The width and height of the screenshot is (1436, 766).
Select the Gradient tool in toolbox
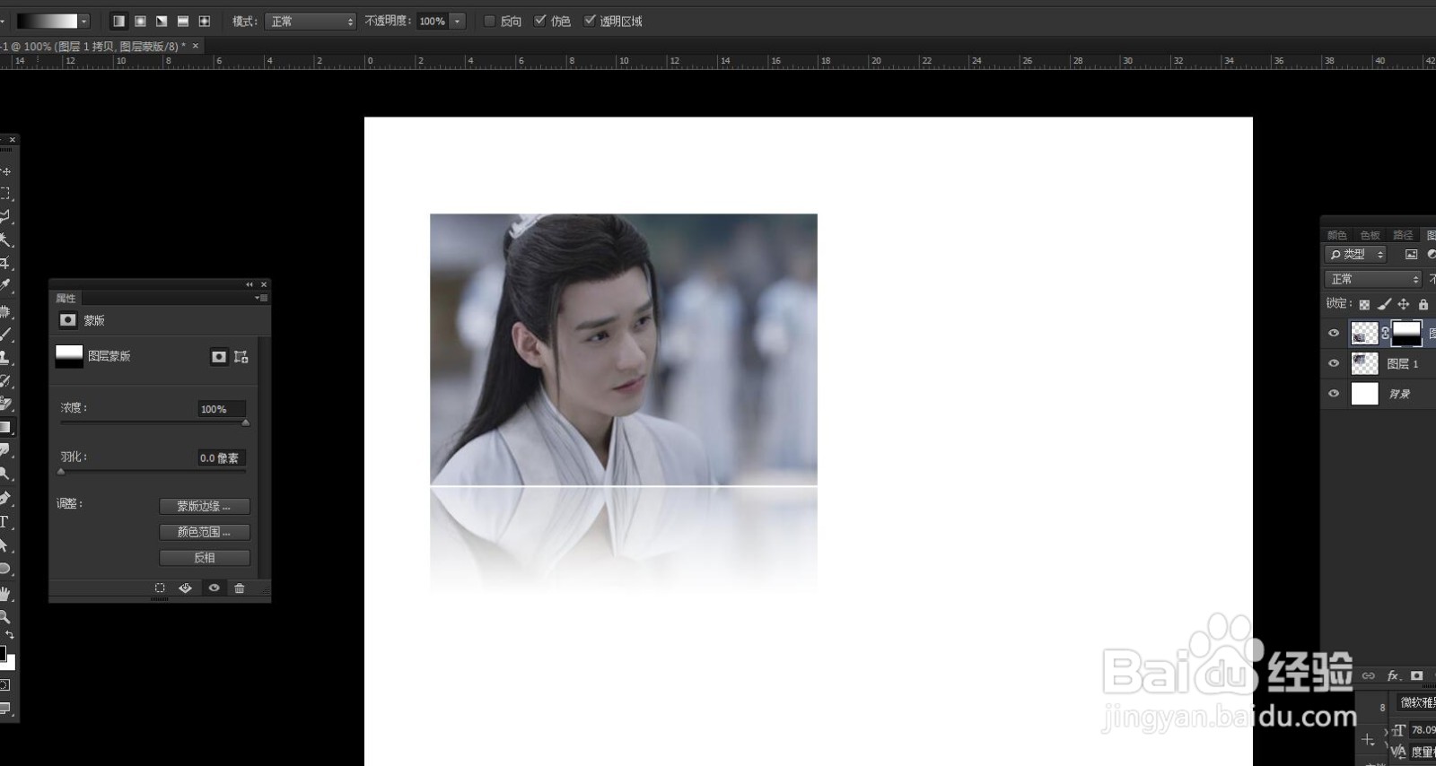coord(5,427)
